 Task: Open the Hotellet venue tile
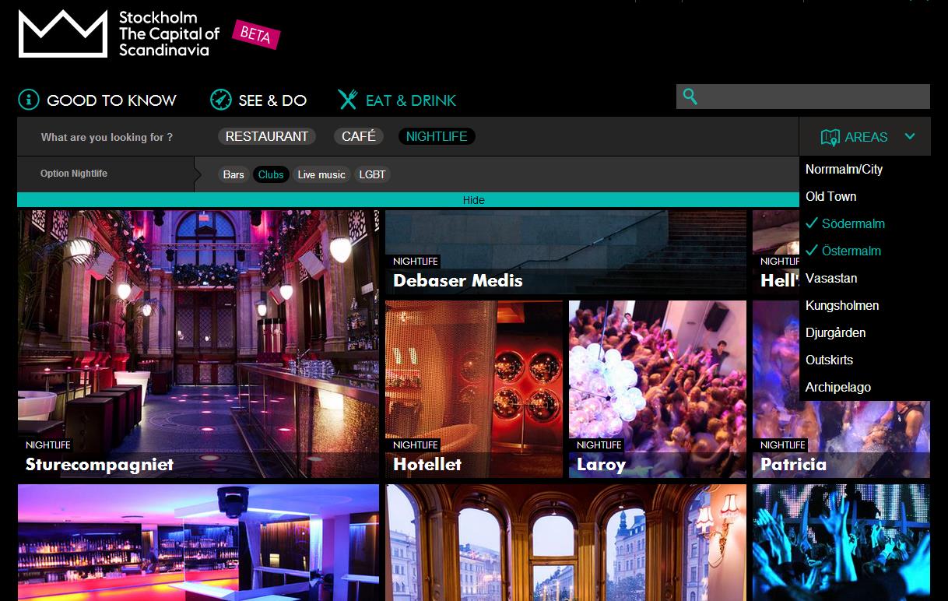pyautogui.click(x=474, y=389)
